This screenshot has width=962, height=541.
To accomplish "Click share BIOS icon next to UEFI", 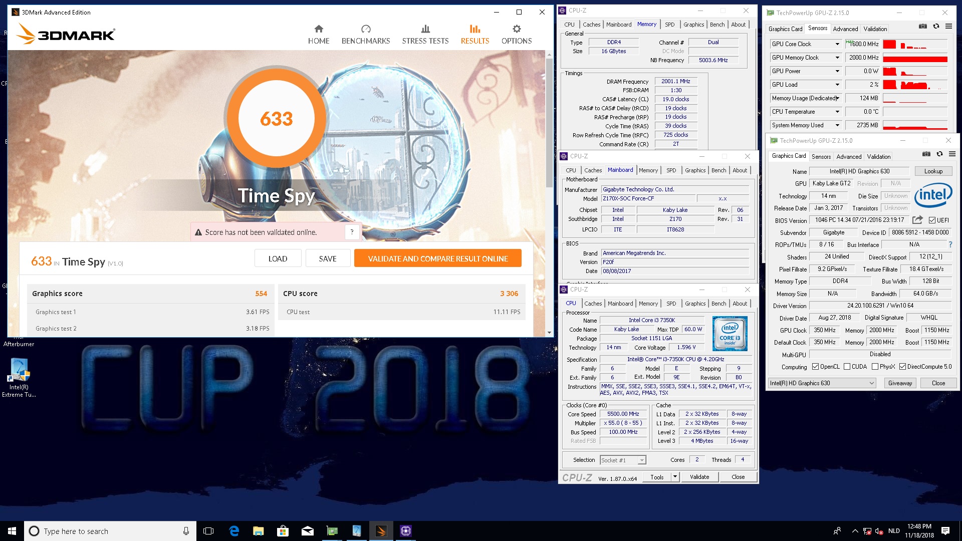I will coord(917,220).
